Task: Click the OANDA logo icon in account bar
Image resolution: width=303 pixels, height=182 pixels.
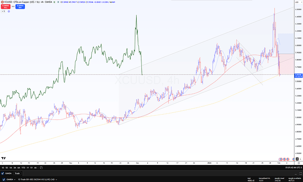Action: tap(4, 179)
